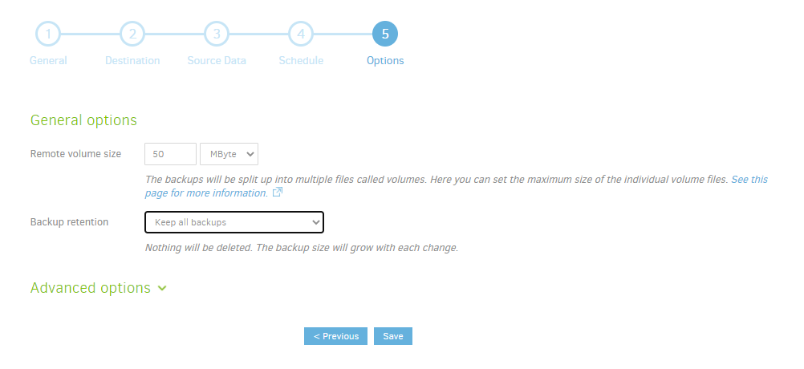Click the step 1 circle icon
This screenshot has height=369, width=804.
tap(48, 34)
